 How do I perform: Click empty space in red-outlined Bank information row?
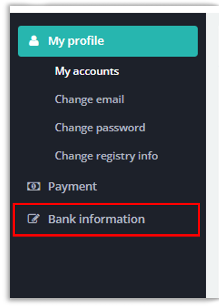click(x=173, y=219)
